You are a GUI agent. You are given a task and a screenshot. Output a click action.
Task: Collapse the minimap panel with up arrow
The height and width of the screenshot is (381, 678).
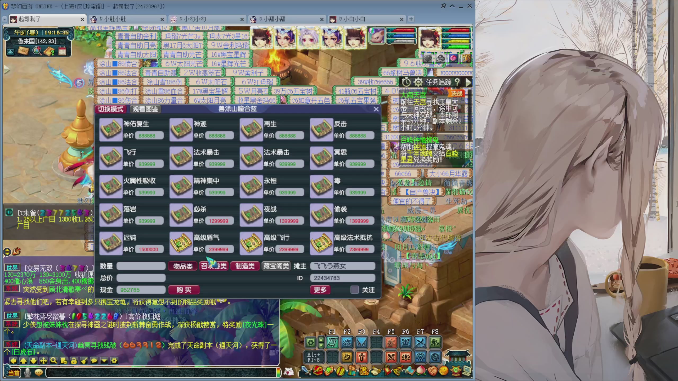pyautogui.click(x=10, y=52)
